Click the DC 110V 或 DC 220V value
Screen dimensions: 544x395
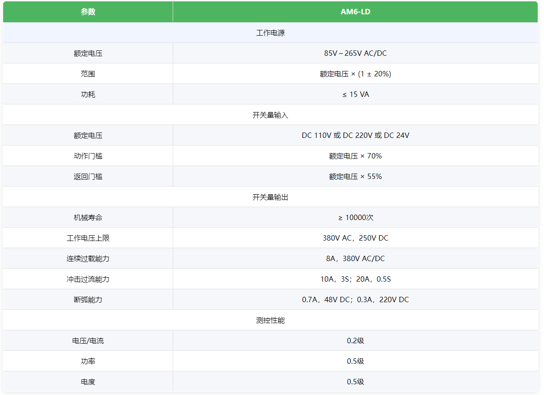355,136
